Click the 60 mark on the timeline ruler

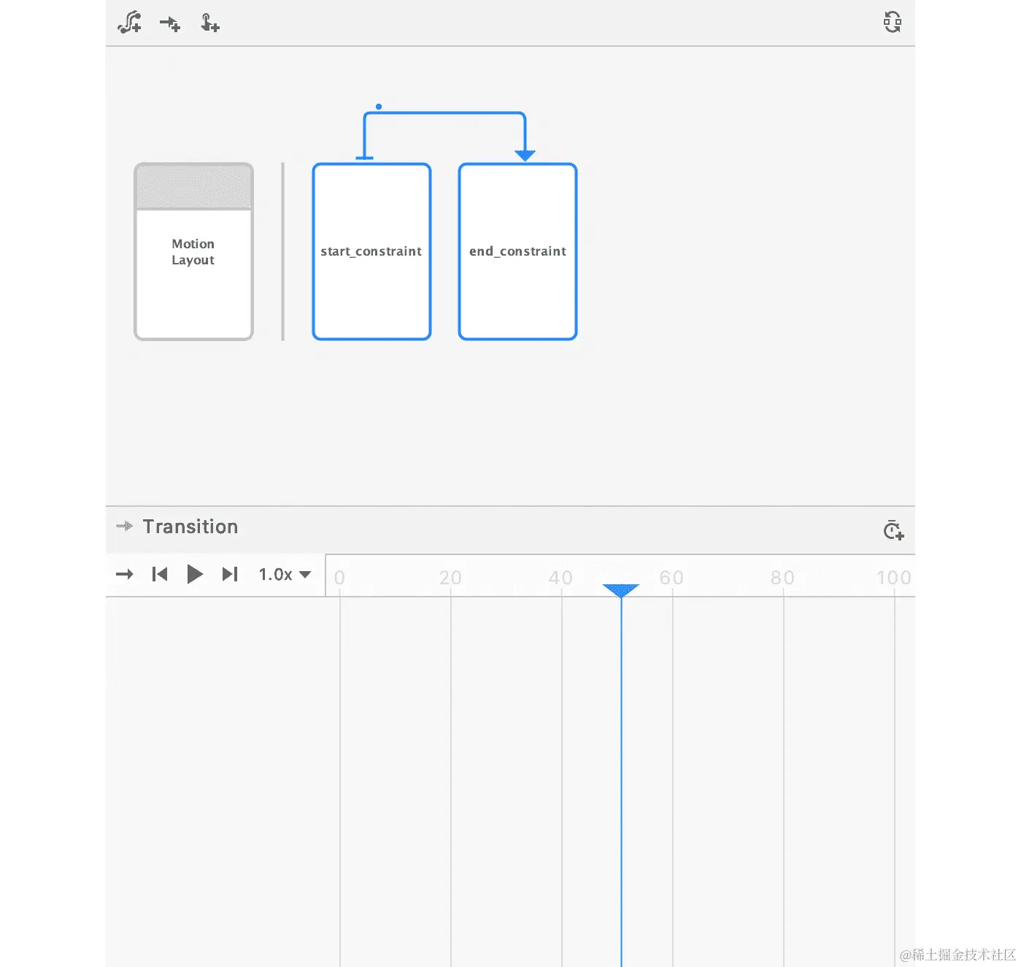click(x=671, y=578)
